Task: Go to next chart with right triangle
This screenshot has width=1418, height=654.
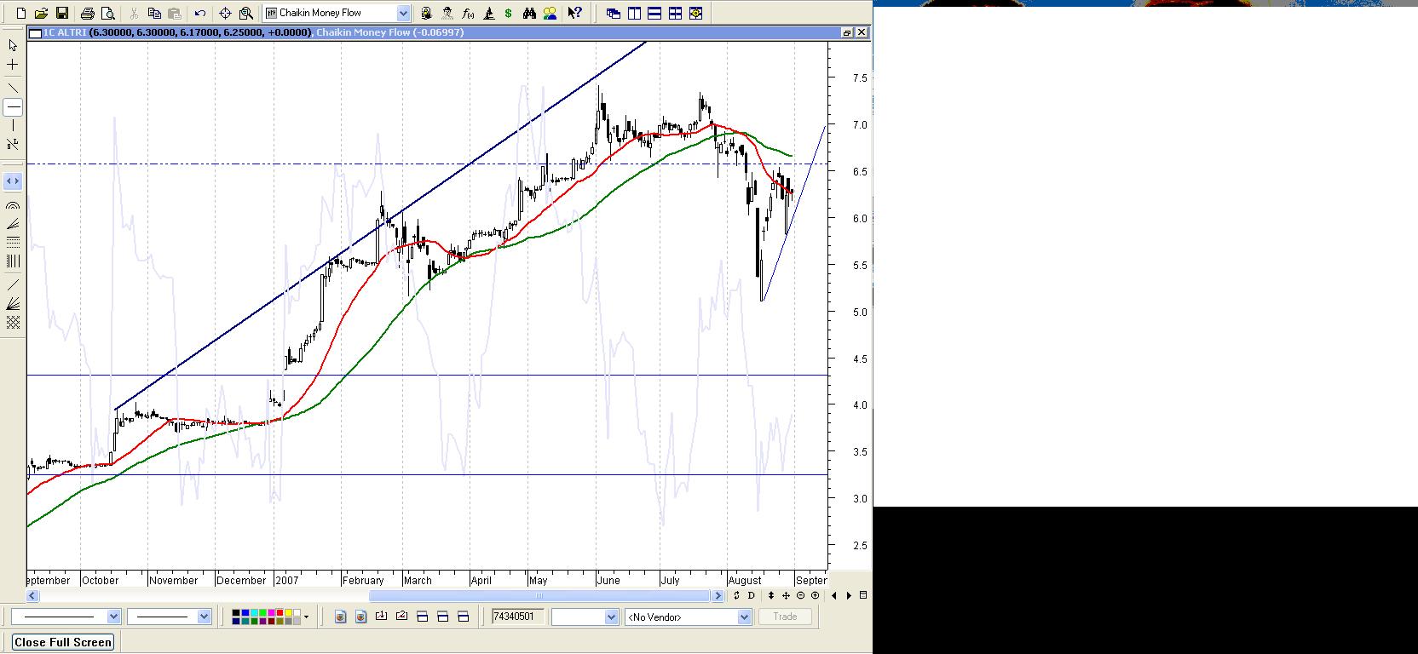Action: tap(849, 595)
